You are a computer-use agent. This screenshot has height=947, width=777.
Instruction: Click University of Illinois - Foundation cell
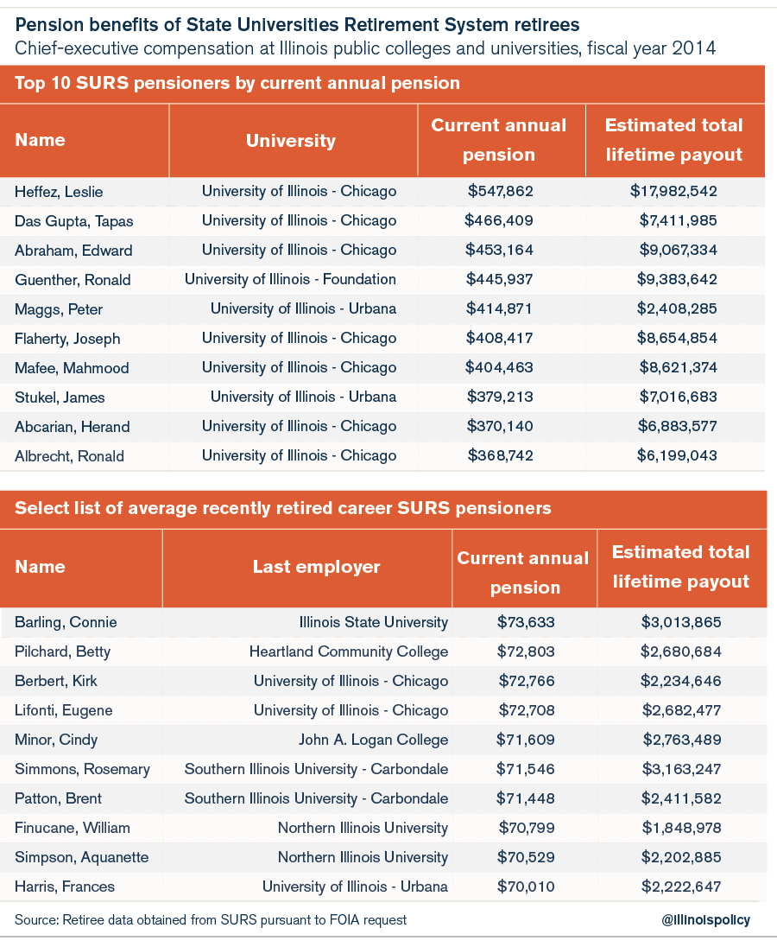(290, 279)
